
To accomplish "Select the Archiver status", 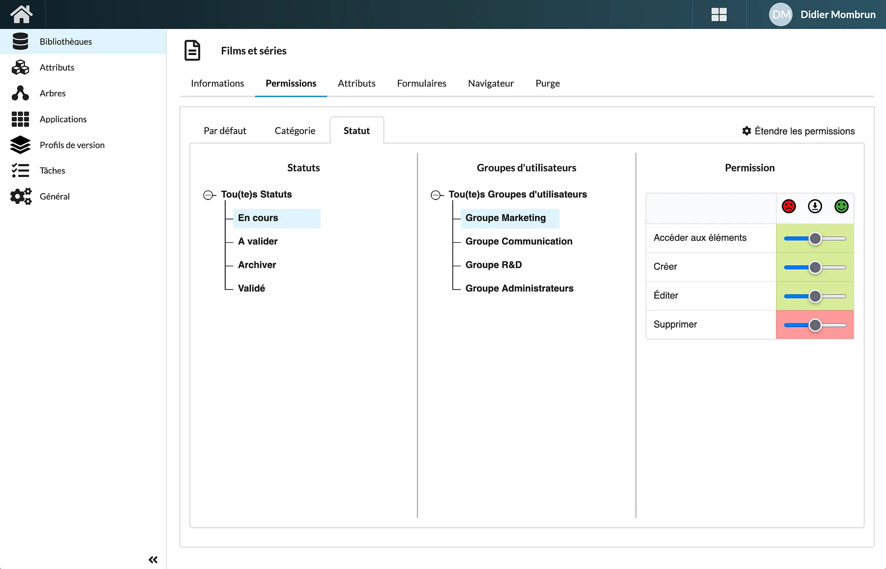I will 257,265.
